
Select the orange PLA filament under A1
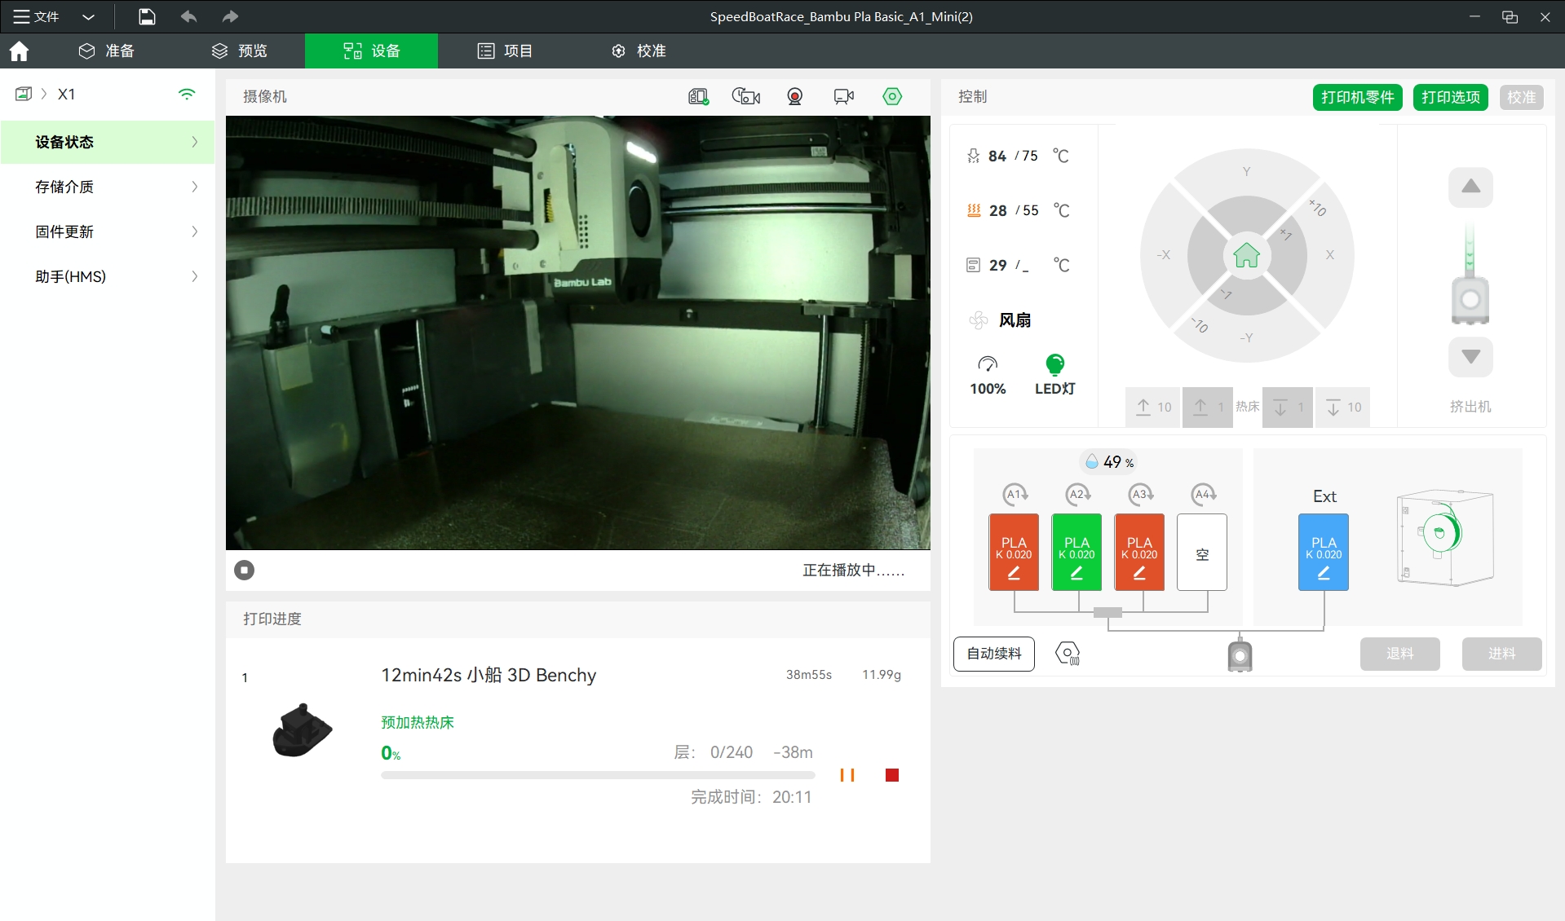pos(1014,552)
